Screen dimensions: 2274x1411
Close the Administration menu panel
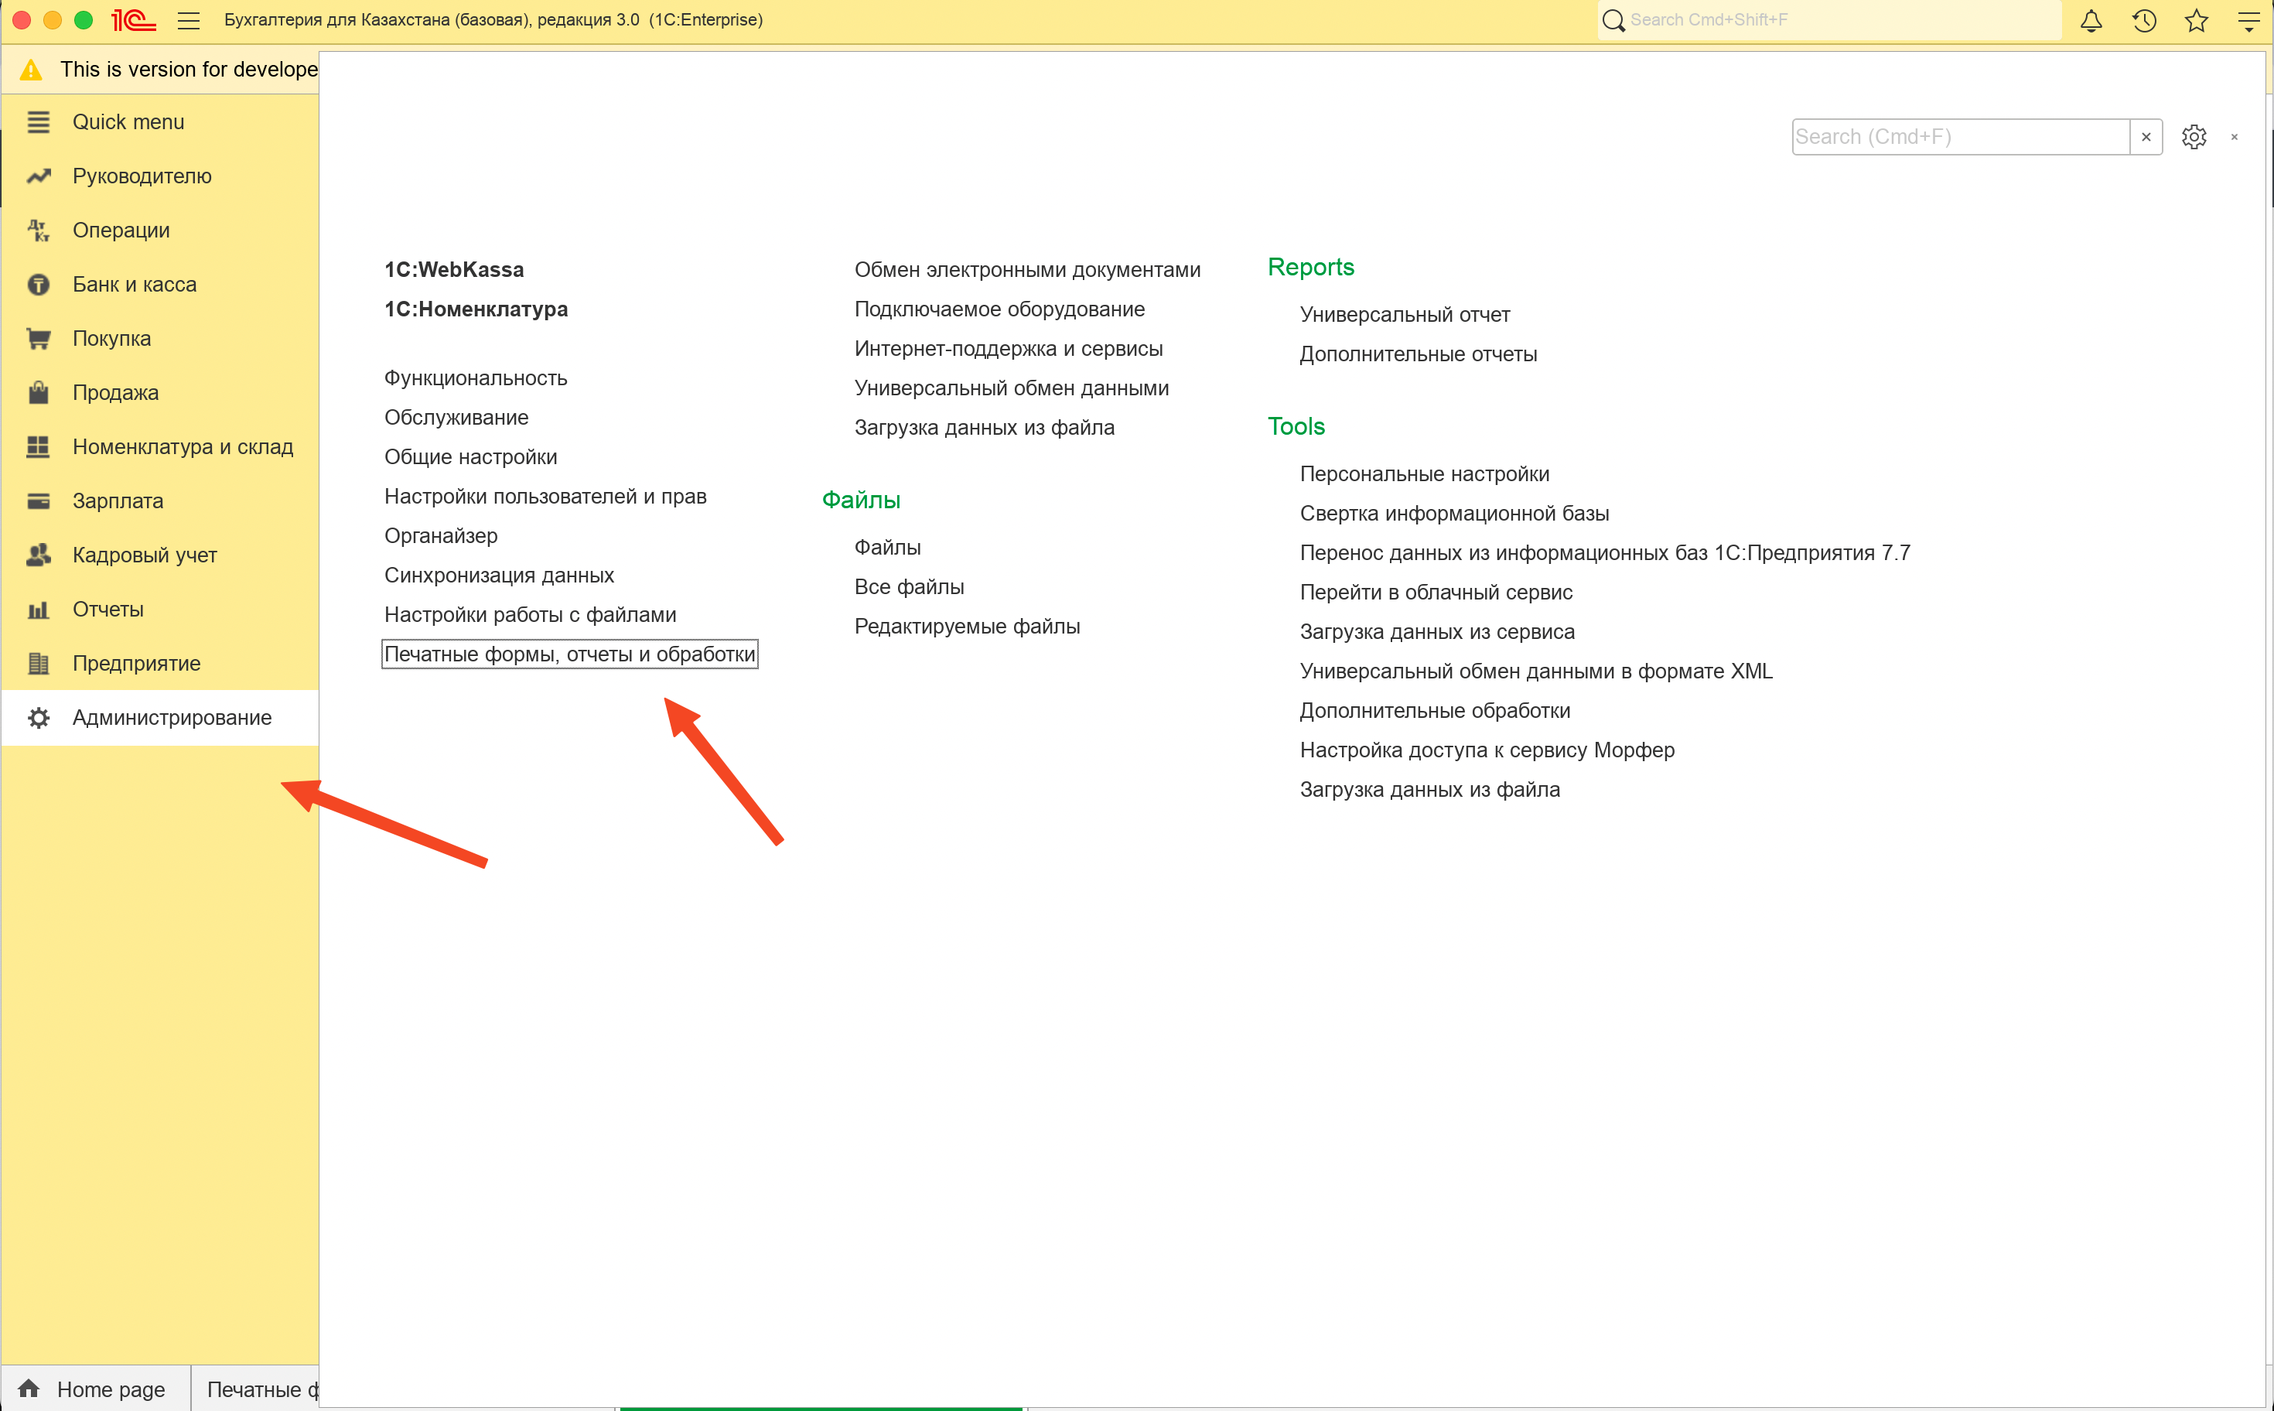tap(2234, 137)
